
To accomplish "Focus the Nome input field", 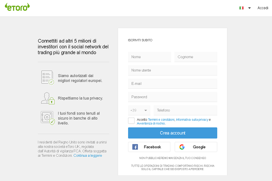I will coord(150,57).
